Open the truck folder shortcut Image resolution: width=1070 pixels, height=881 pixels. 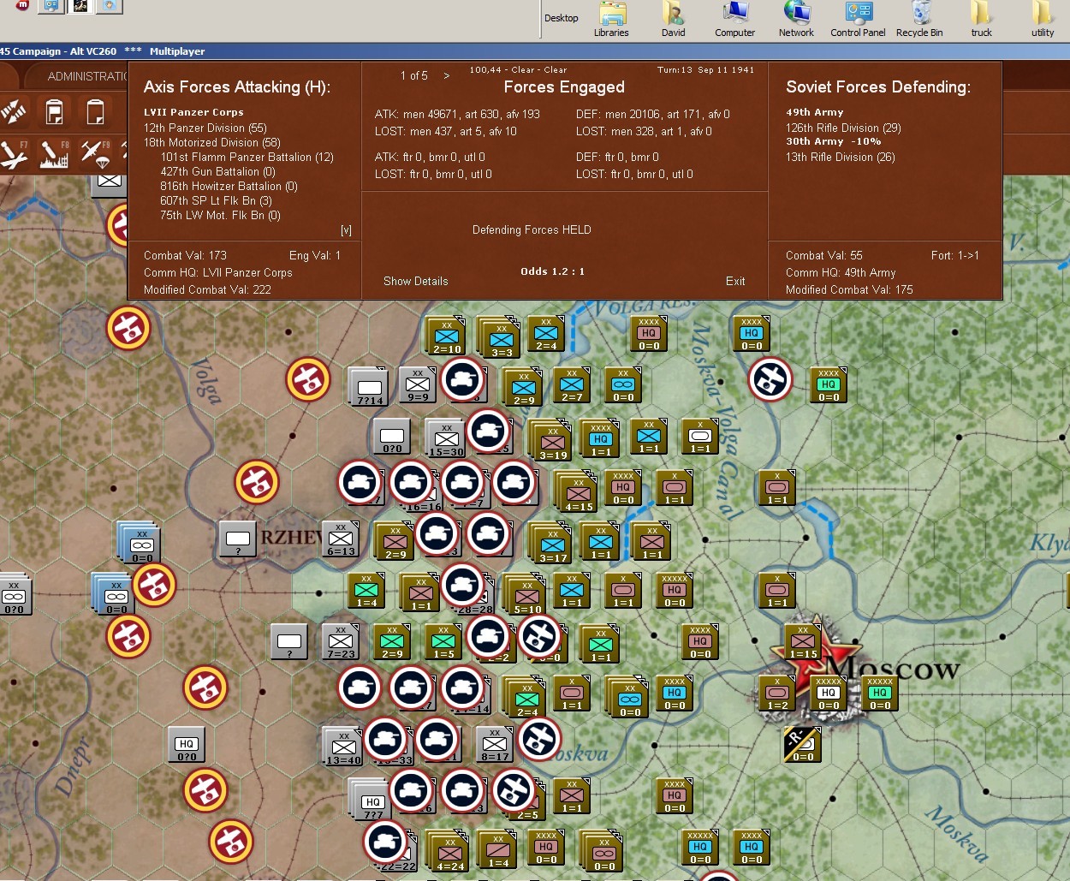tap(981, 19)
